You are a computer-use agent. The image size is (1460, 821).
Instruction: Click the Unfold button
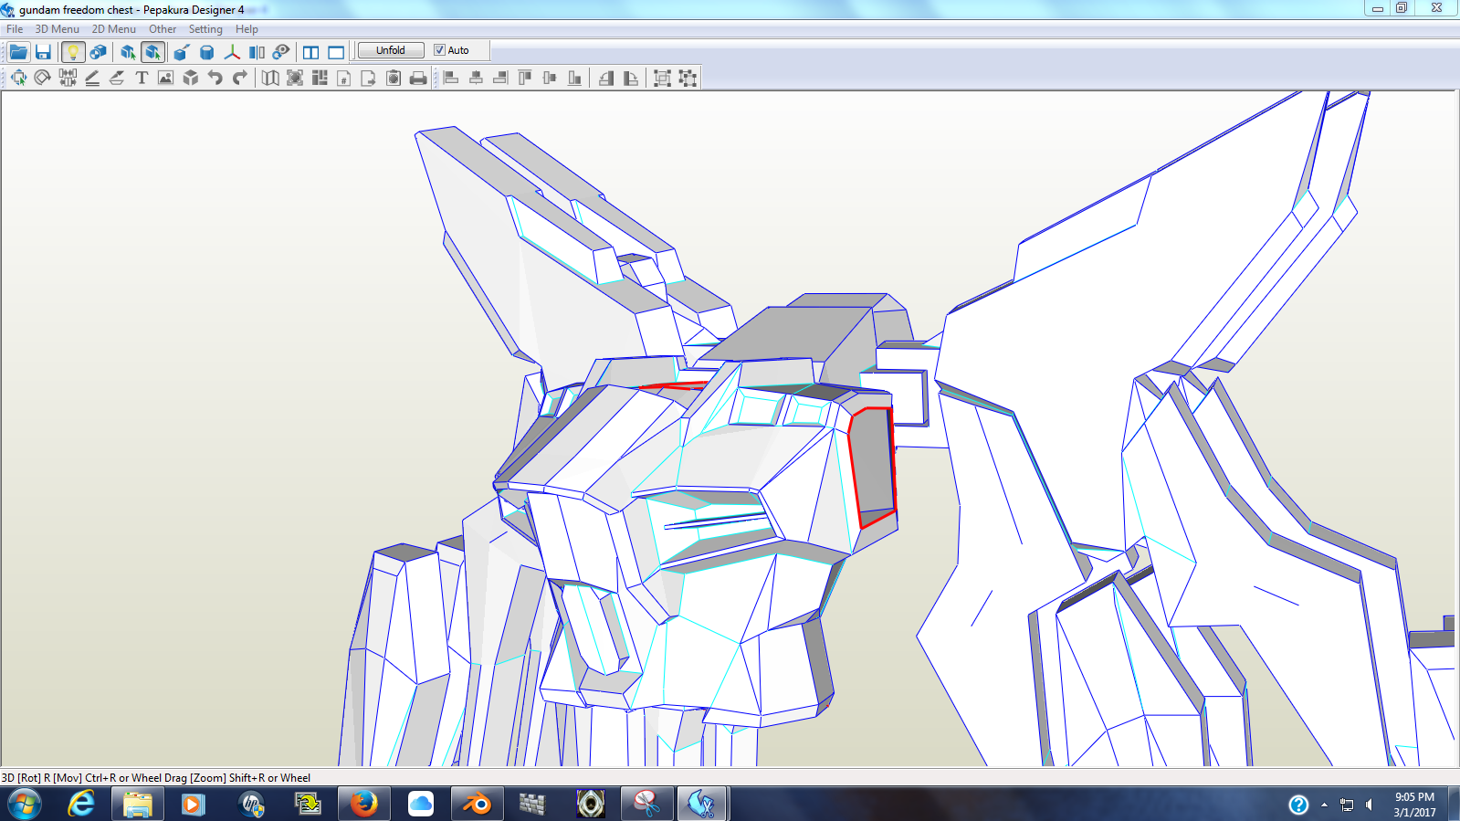[x=391, y=50]
